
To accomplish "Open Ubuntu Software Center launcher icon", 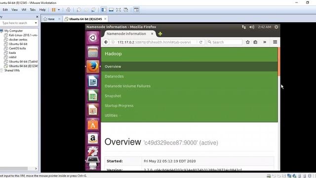I will click(x=93, y=125).
